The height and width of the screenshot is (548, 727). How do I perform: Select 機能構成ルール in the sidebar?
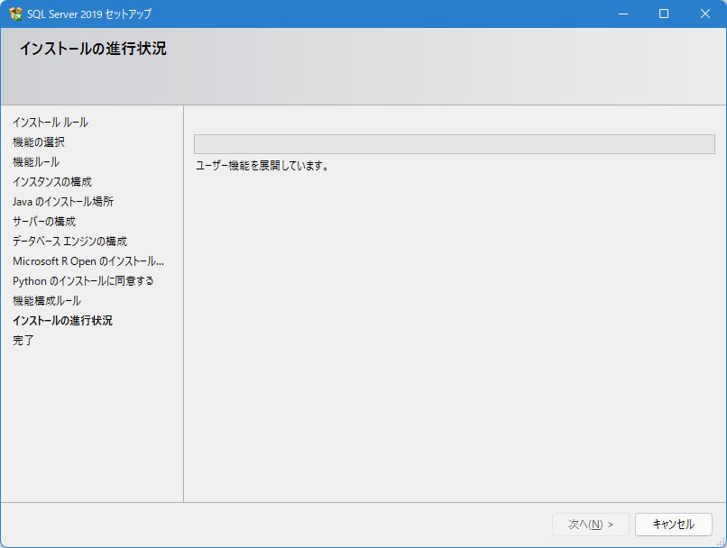[47, 301]
